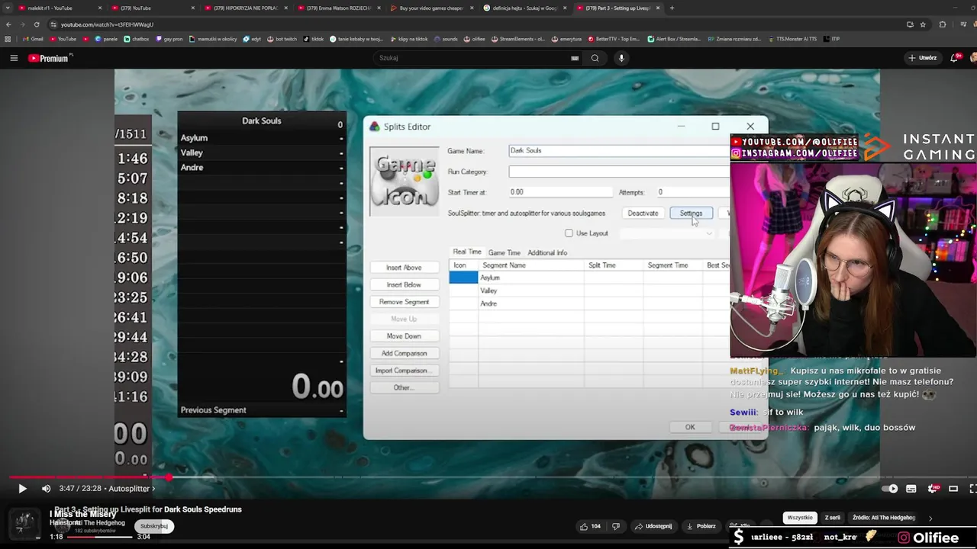Click the Remove Segment button
Screen dimensions: 977x549
(404, 302)
